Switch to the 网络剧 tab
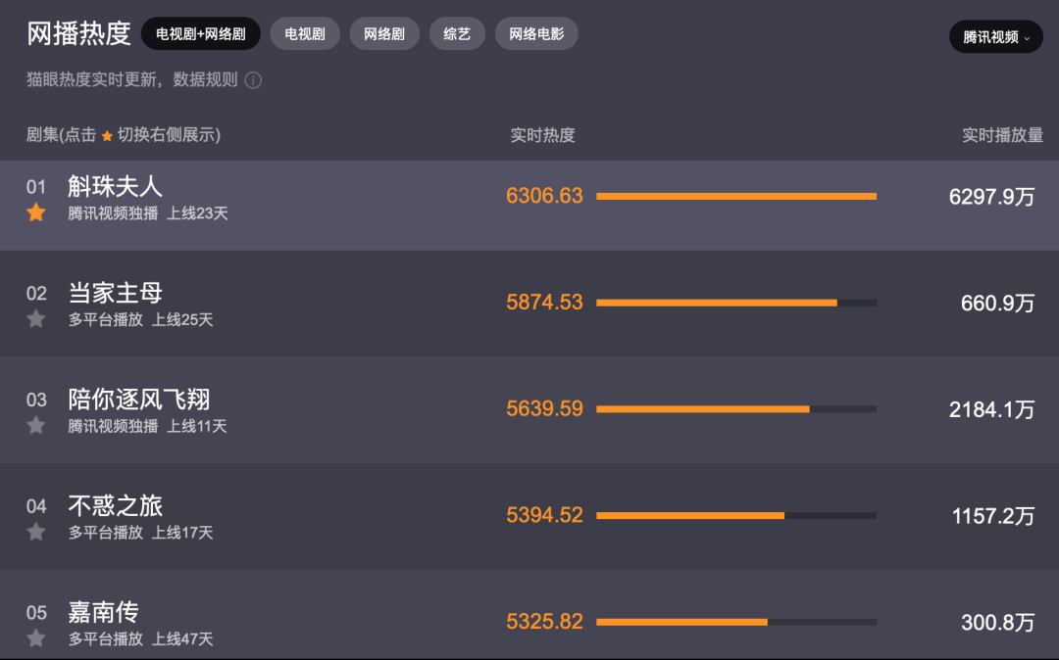Viewport: 1059px width, 660px height. [x=384, y=34]
